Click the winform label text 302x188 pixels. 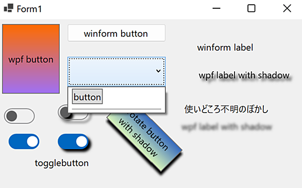[225, 48]
